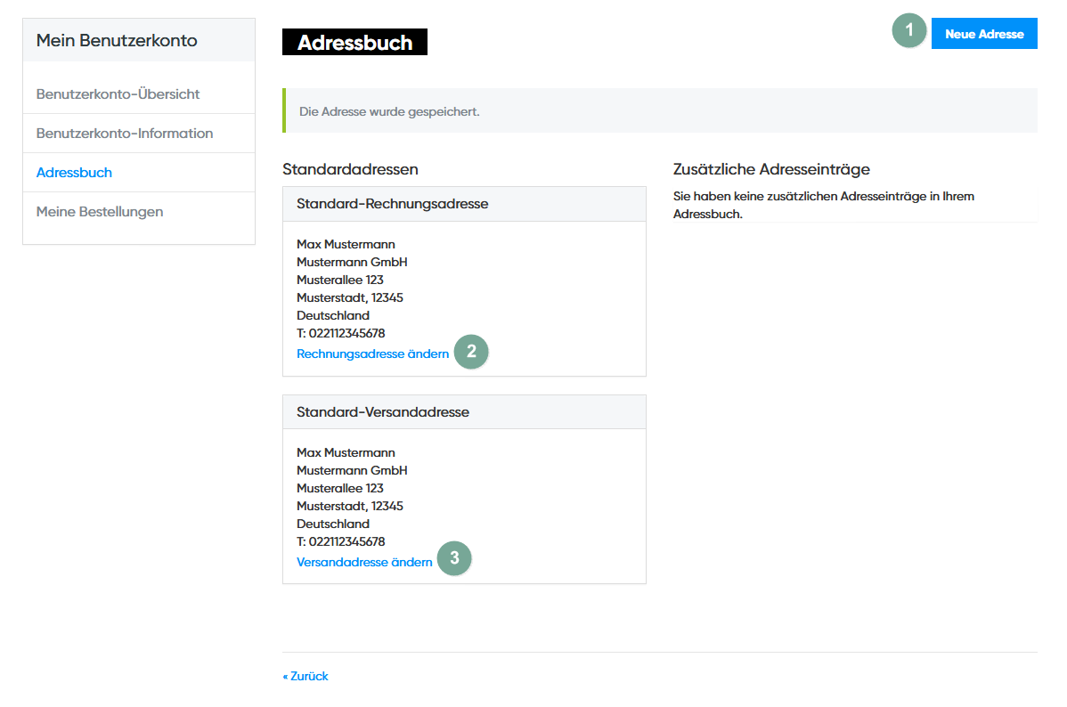Click Musterallee 123 in the shipping address

click(x=339, y=488)
